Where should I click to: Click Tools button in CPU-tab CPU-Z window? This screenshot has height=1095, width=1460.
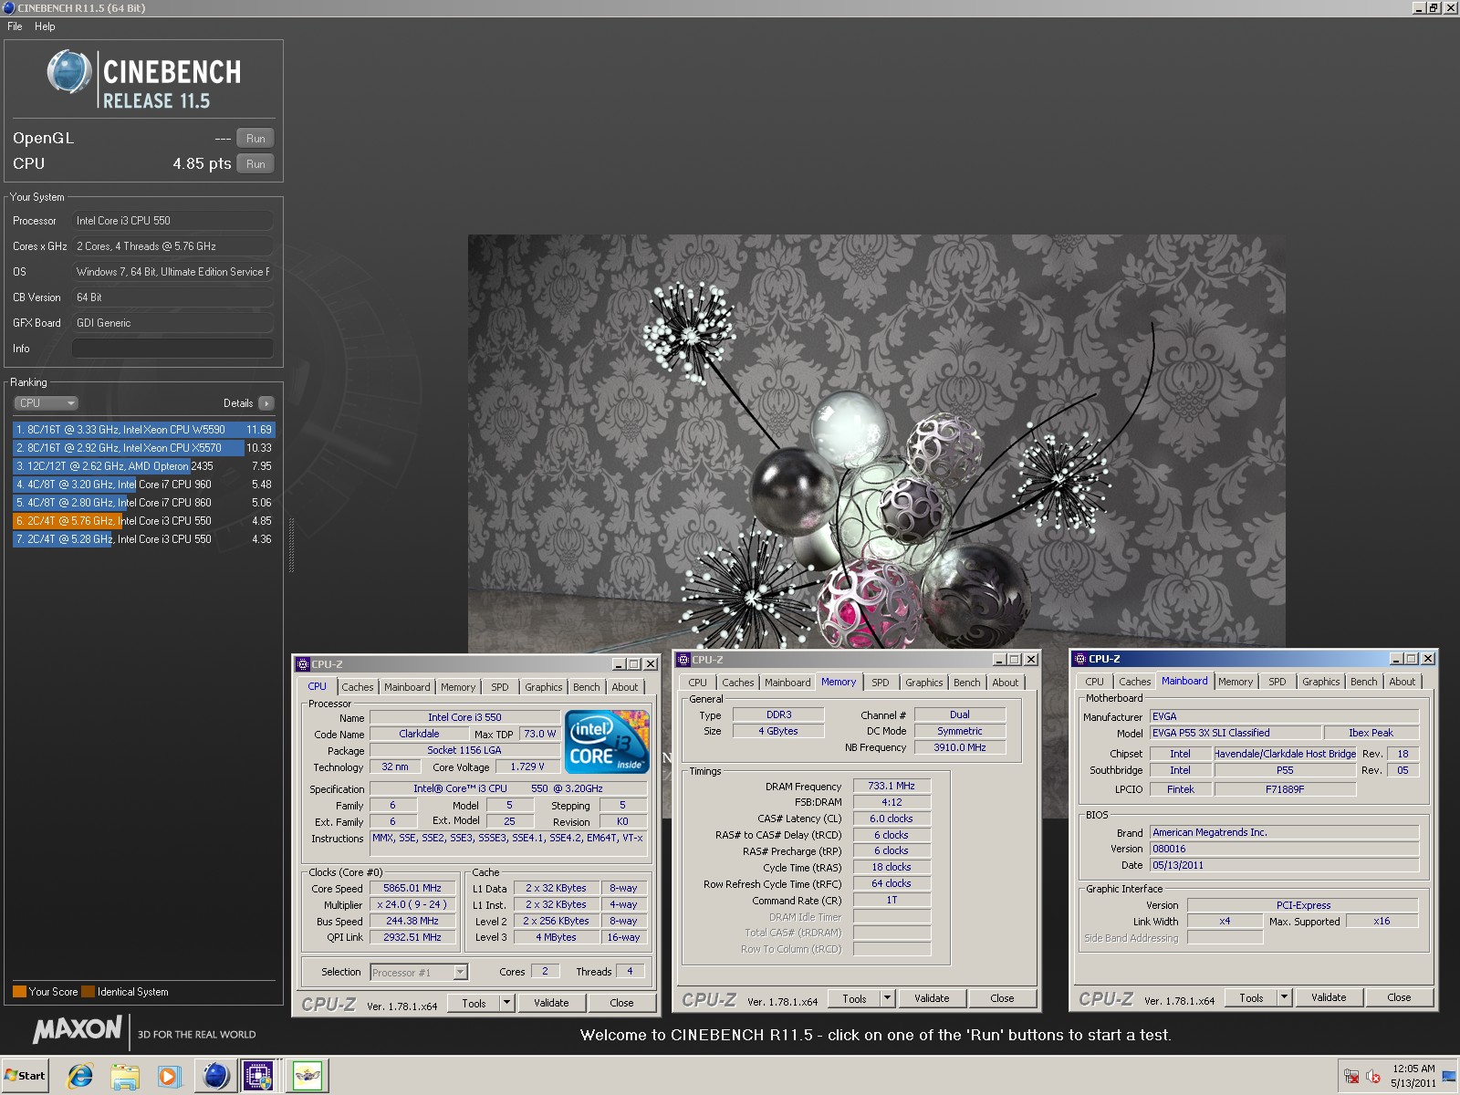(474, 1003)
